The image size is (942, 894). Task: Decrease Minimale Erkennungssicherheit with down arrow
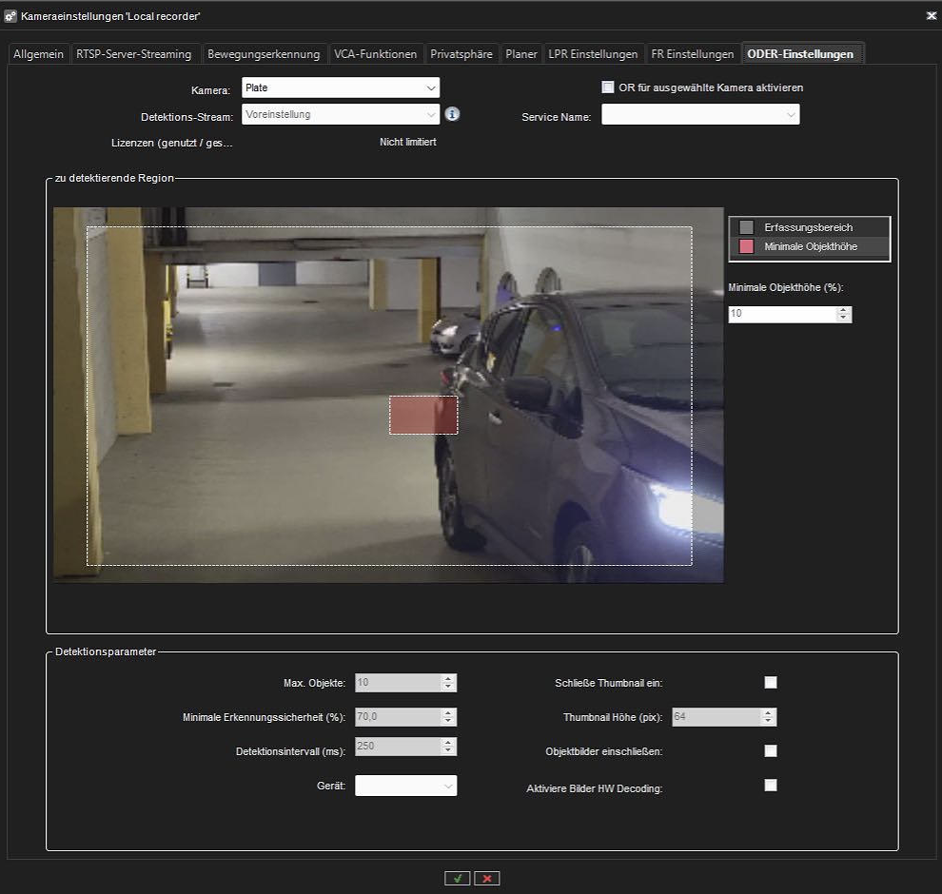point(448,721)
